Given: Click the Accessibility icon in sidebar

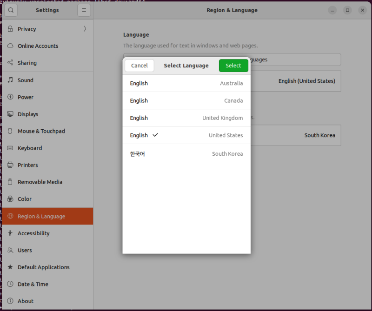Looking at the screenshot, I should pos(10,233).
